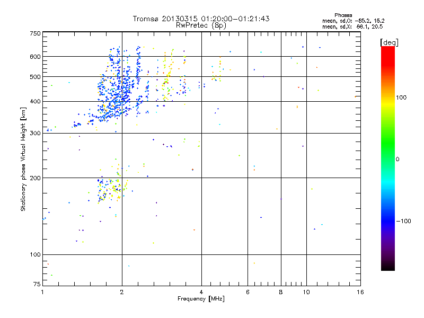Click the y-axis tick label '100'
The height and width of the screenshot is (318, 424).
[x=35, y=255]
